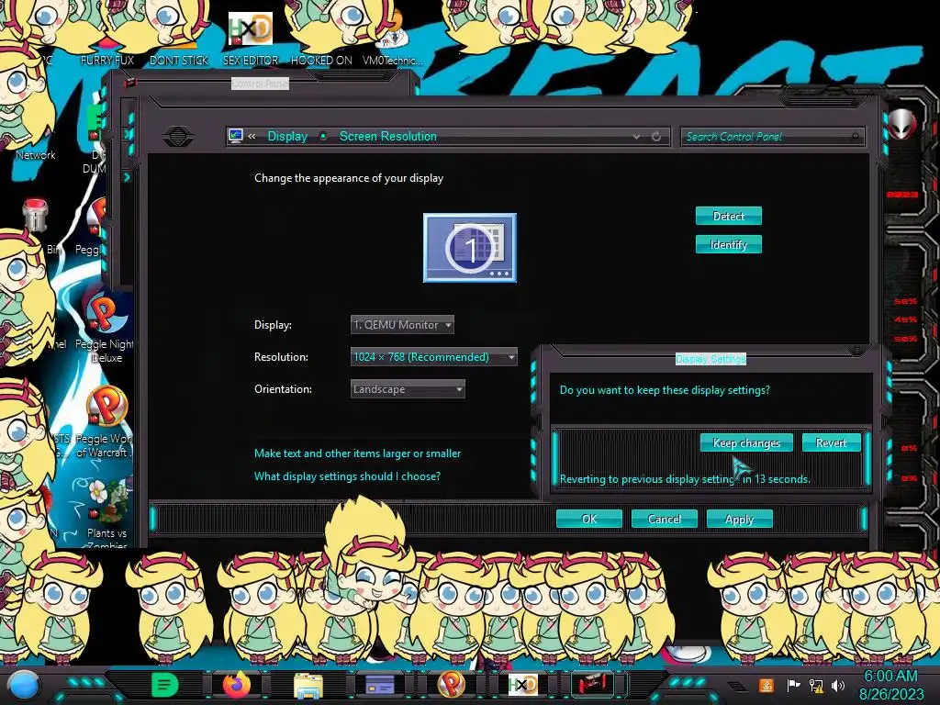Image resolution: width=940 pixels, height=705 pixels.
Task: Focus the Search Control Panel field
Action: coord(772,137)
